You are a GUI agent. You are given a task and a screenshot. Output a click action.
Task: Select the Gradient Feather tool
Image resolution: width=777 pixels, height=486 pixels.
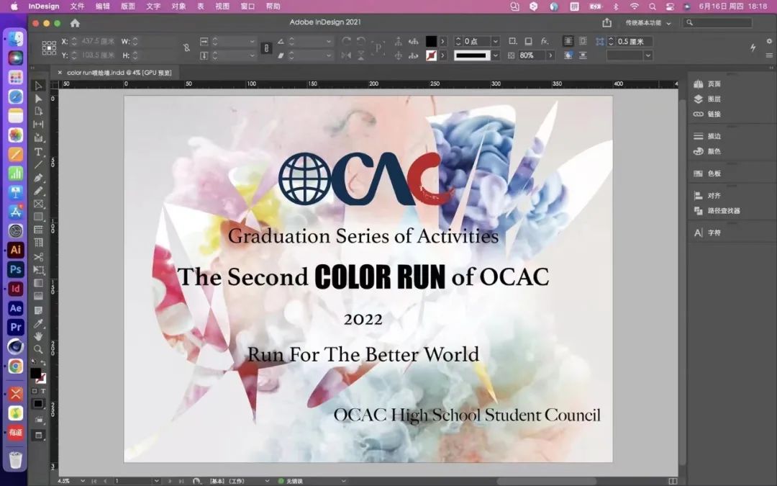pos(38,296)
